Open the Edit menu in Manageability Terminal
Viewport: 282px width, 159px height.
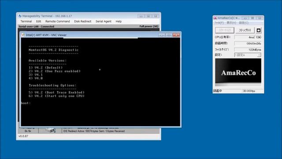point(38,21)
